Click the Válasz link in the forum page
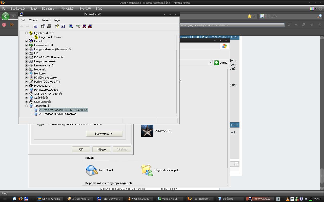This screenshot has width=324, height=202. click(x=185, y=37)
